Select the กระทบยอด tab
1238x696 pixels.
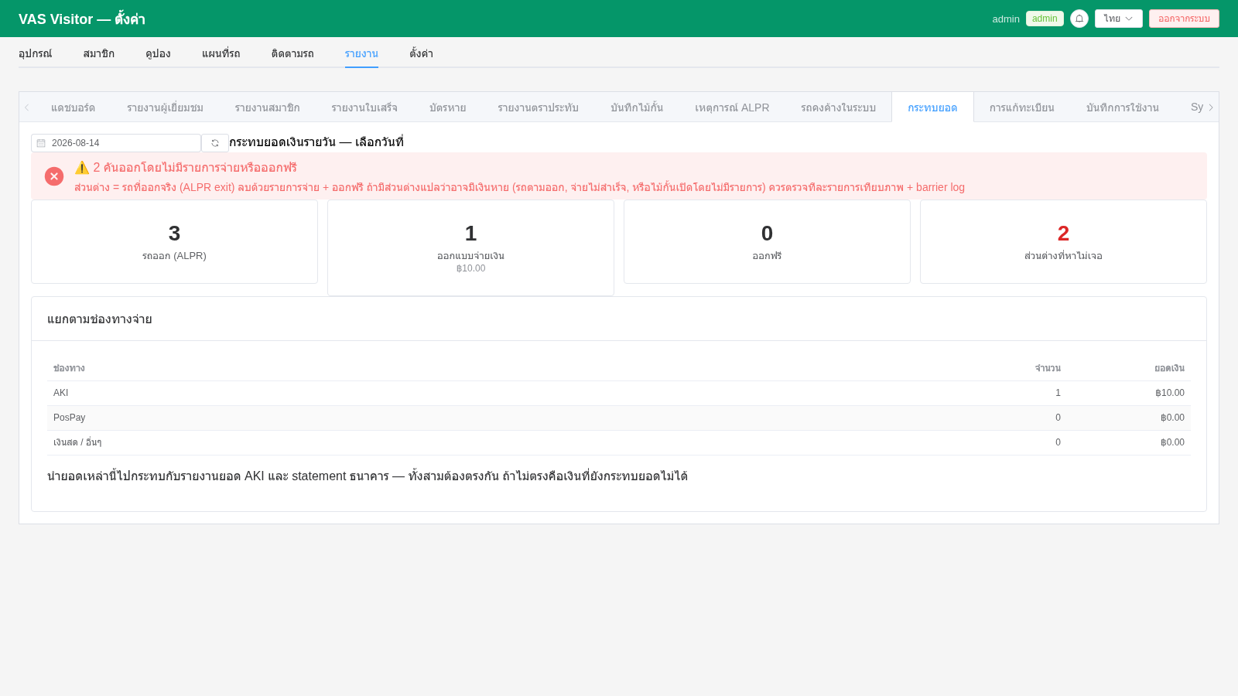pyautogui.click(x=932, y=107)
